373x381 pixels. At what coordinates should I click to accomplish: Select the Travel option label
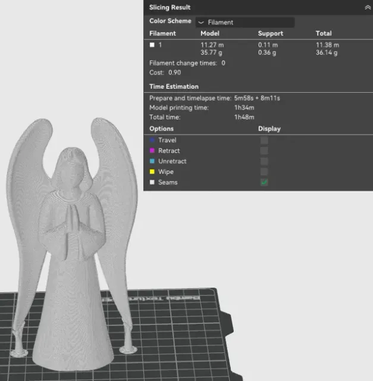[167, 140]
